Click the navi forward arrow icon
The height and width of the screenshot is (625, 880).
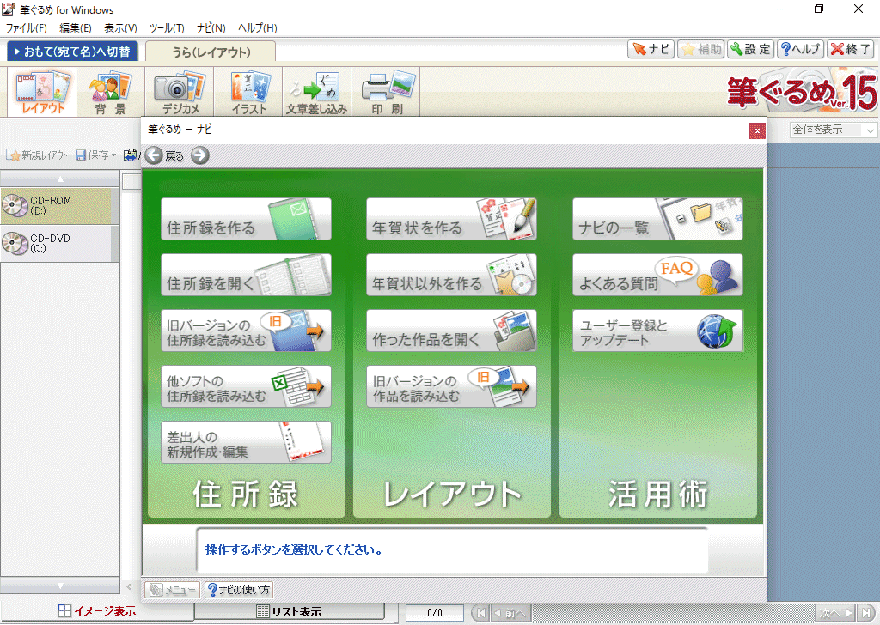199,155
